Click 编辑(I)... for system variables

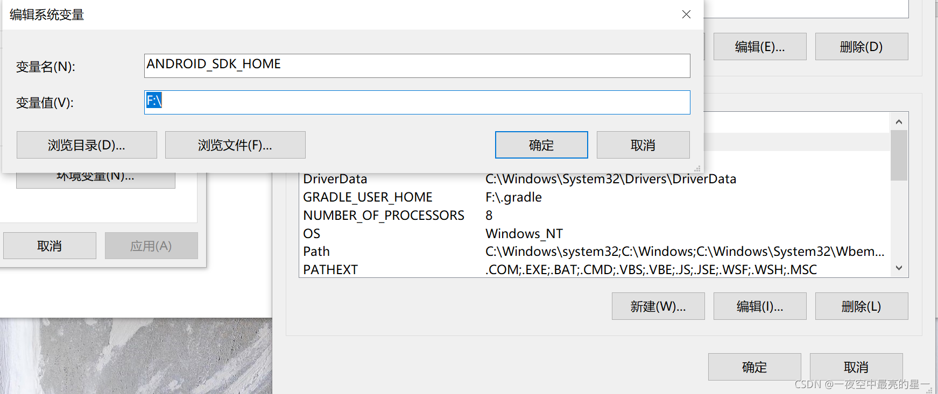coord(760,306)
